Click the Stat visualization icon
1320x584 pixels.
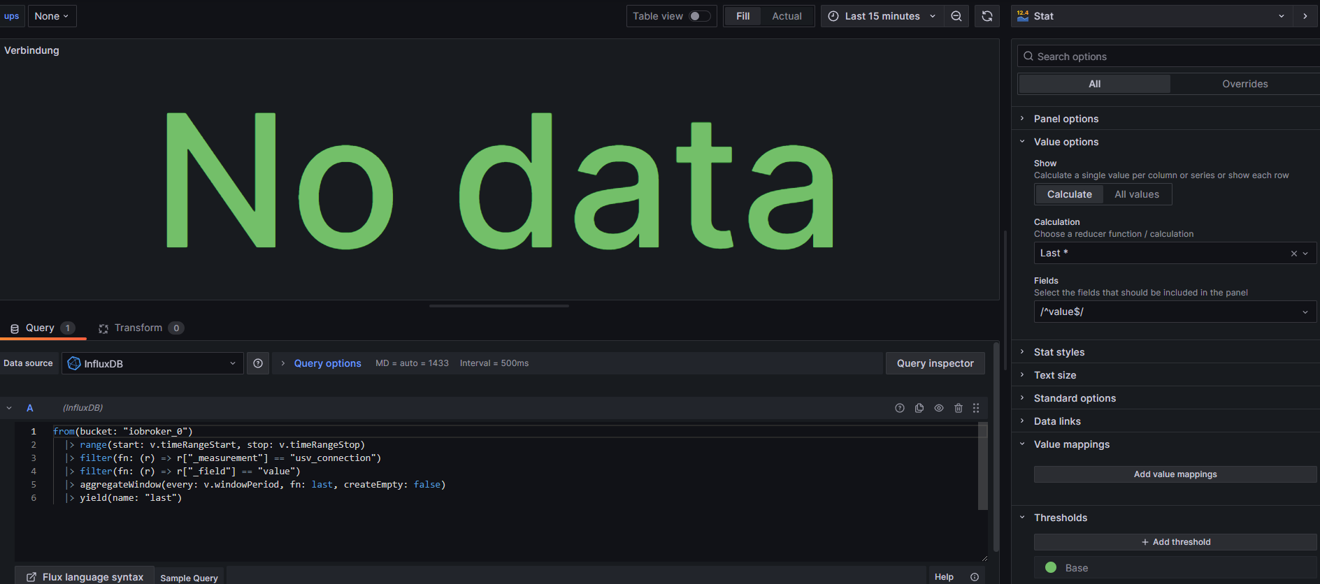click(1023, 16)
